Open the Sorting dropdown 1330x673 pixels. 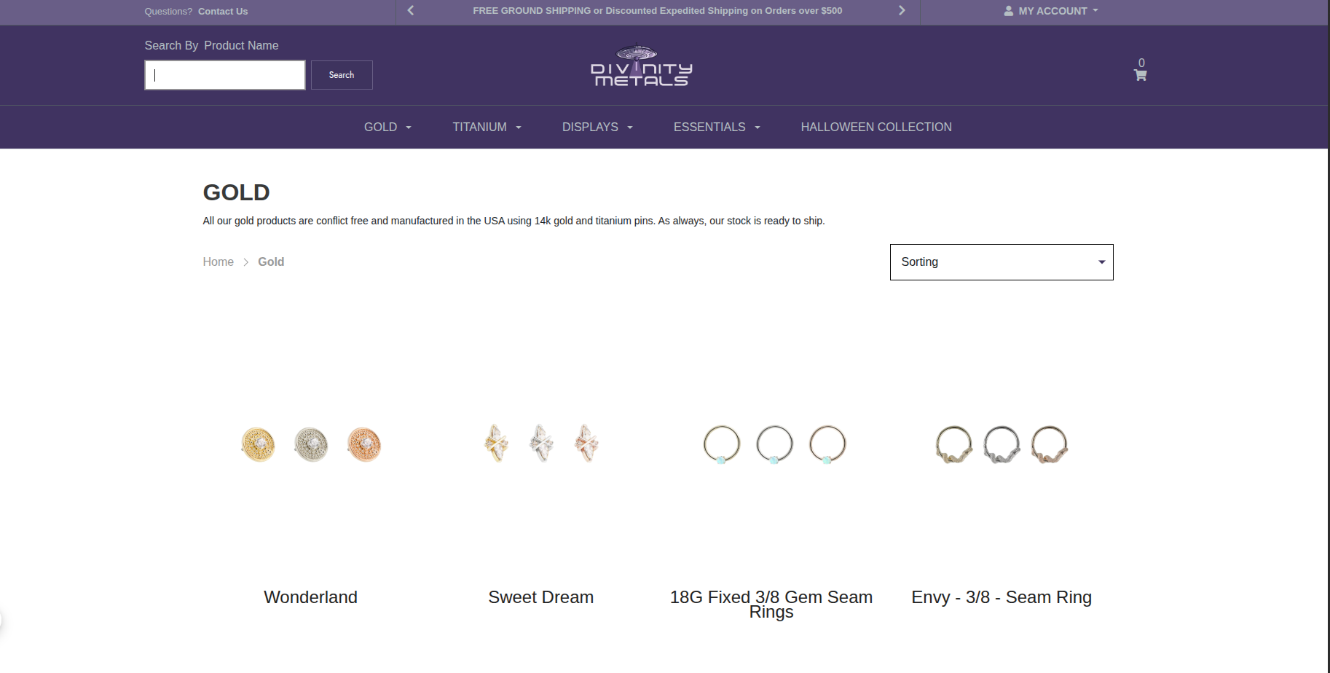[1001, 262]
